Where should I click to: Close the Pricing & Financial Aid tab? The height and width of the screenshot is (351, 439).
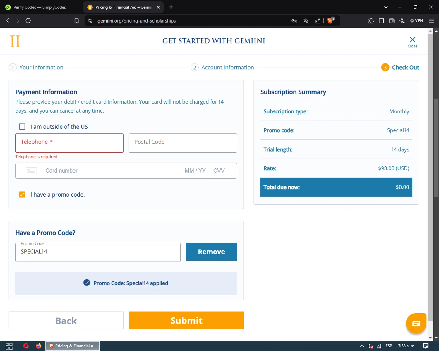(158, 7)
